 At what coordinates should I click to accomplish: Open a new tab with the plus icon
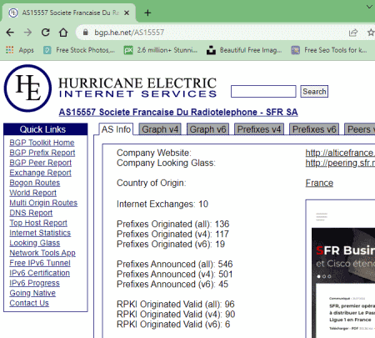(147, 13)
